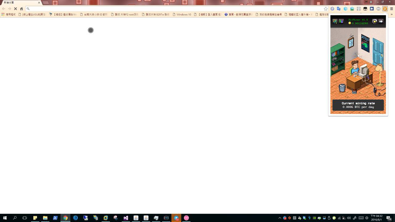This screenshot has height=222, width=395.
Task: Open the BitMiner pickaxe mining icon
Action: [335, 21]
